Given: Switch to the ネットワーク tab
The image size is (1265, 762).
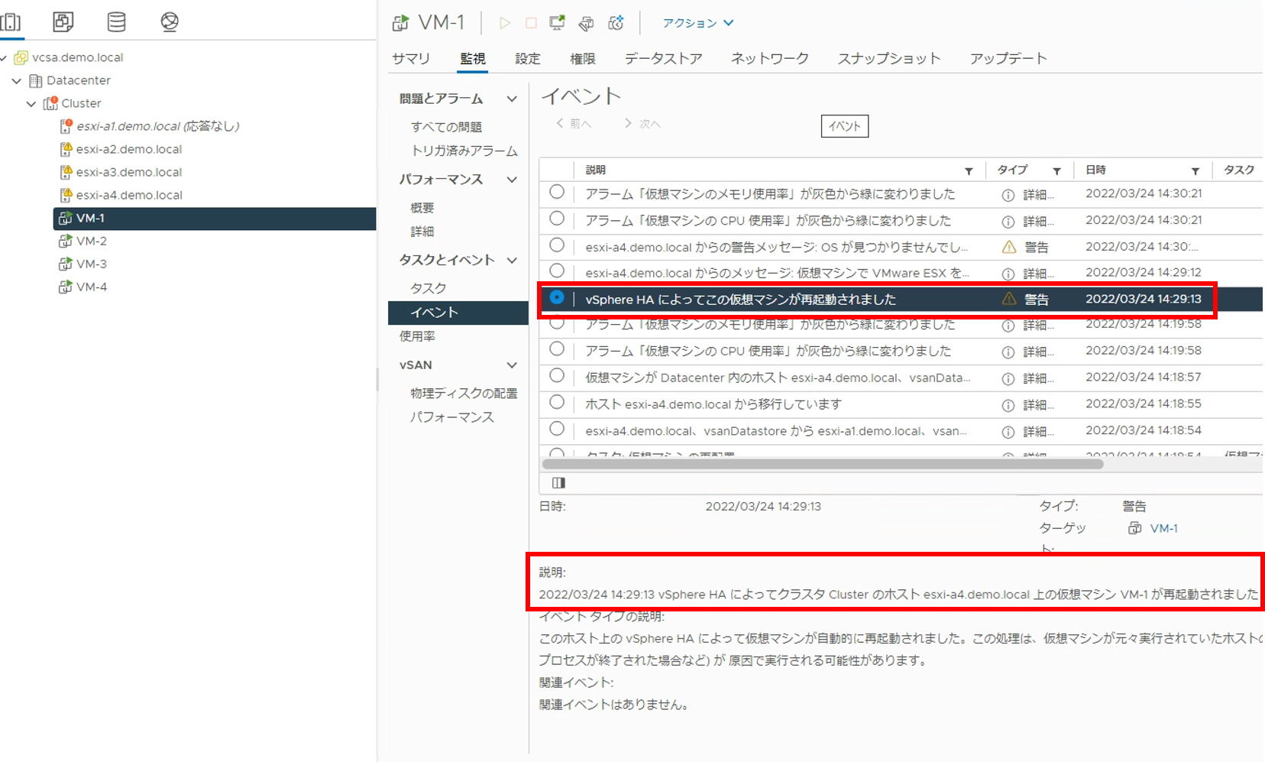Looking at the screenshot, I should point(769,59).
